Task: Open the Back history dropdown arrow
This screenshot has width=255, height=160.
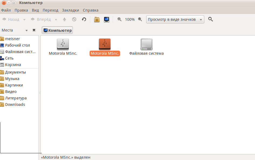Action: [24, 20]
